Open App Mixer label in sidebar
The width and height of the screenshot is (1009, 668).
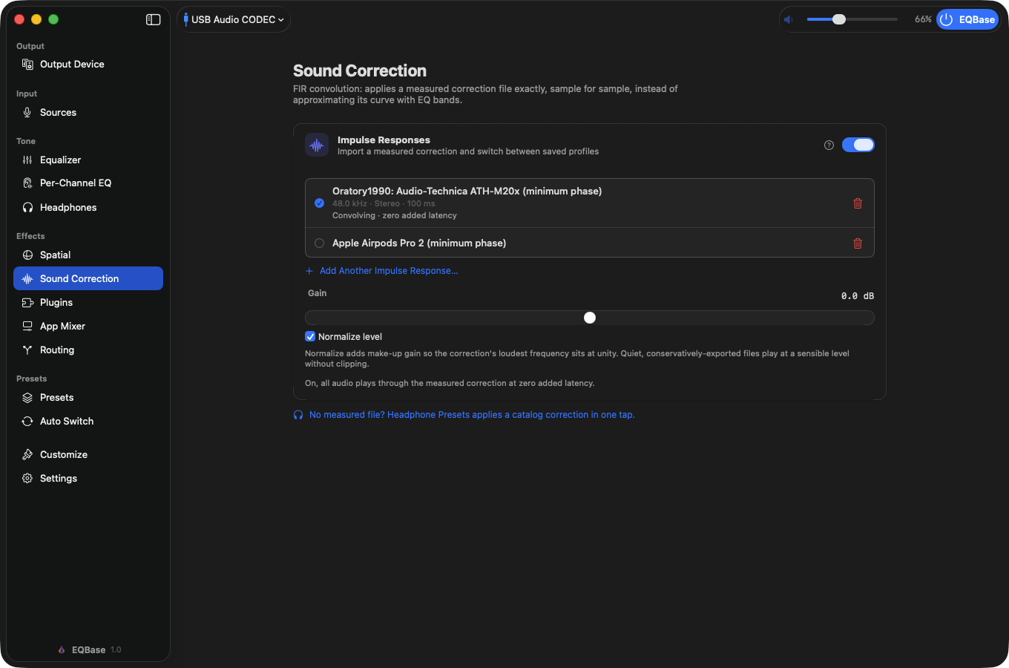(x=62, y=327)
